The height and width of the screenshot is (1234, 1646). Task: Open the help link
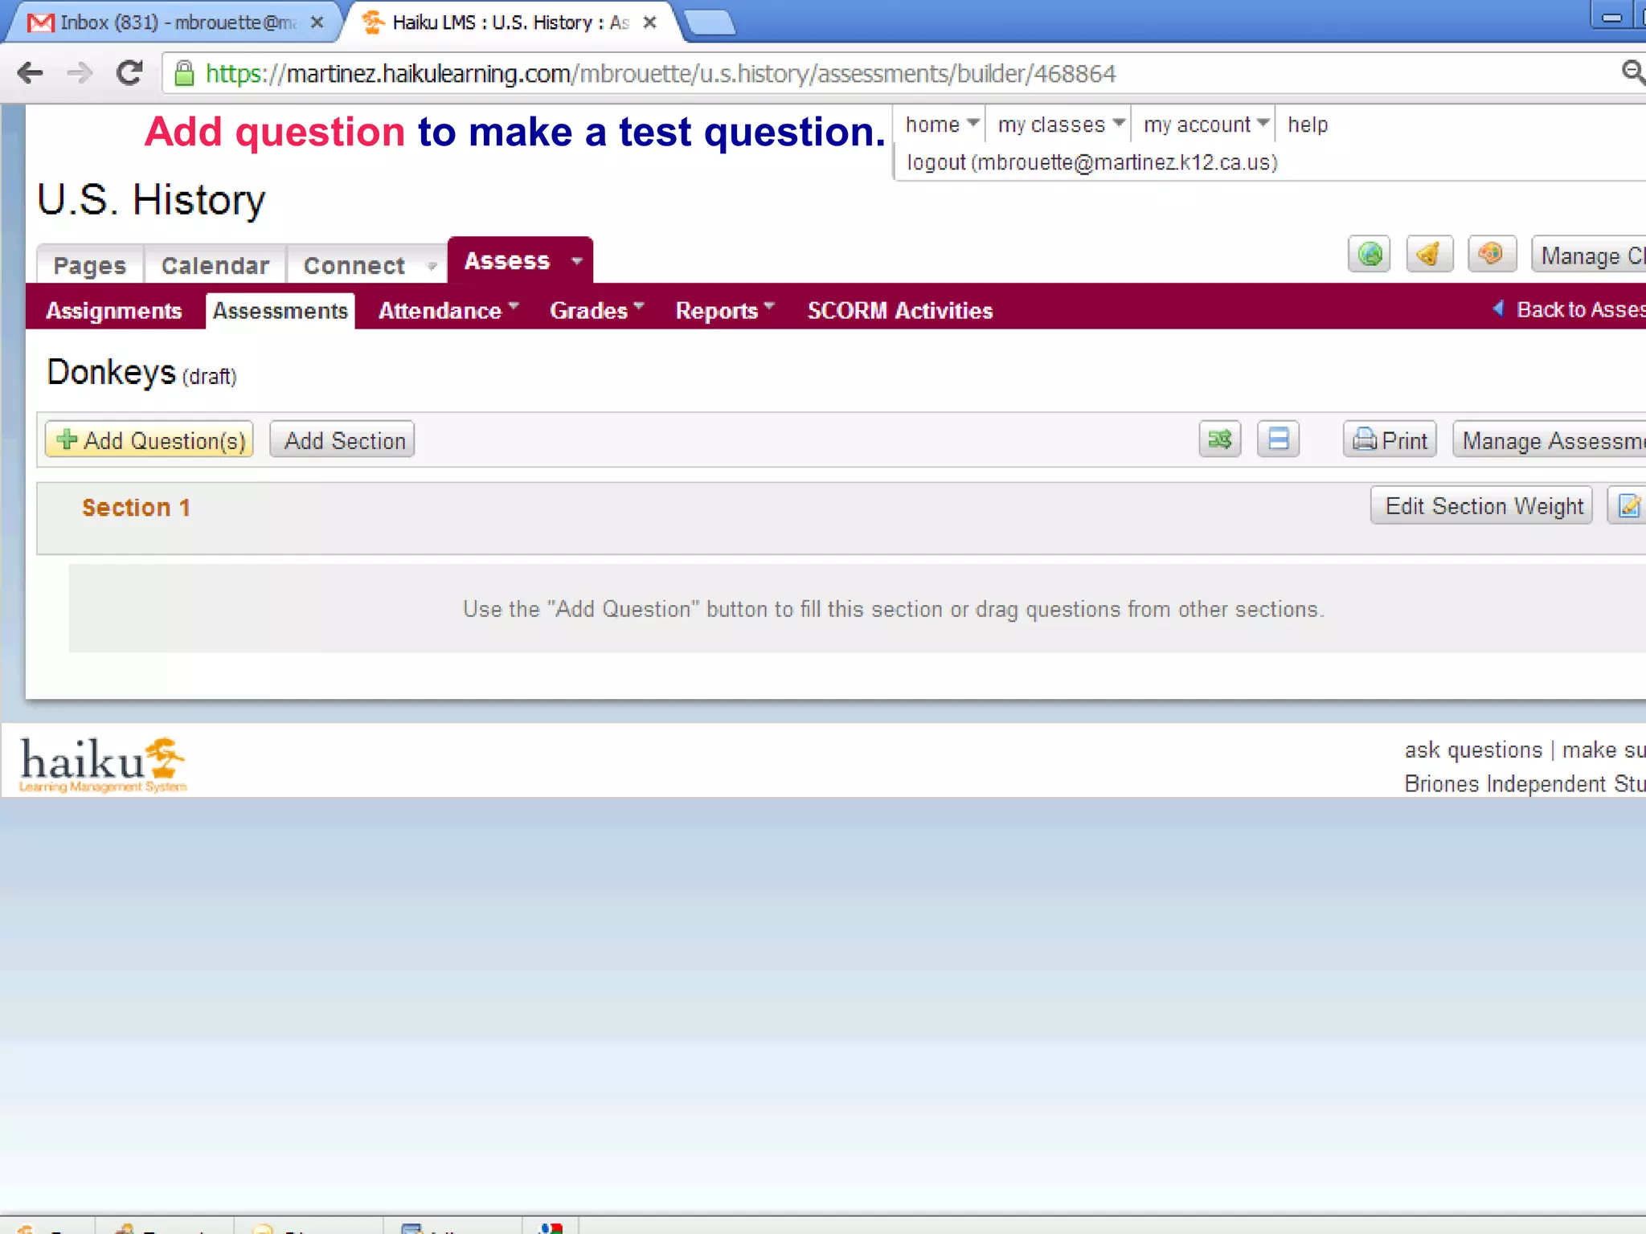[1308, 125]
